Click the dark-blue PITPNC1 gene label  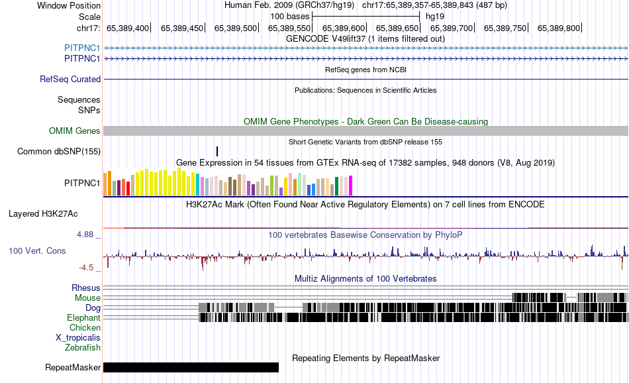[82, 58]
